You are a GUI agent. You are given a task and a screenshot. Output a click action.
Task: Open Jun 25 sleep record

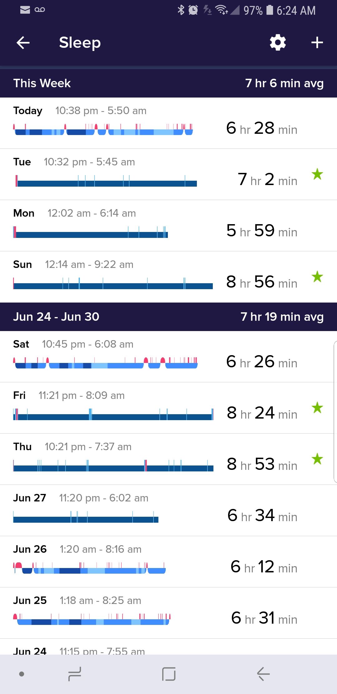(x=168, y=613)
